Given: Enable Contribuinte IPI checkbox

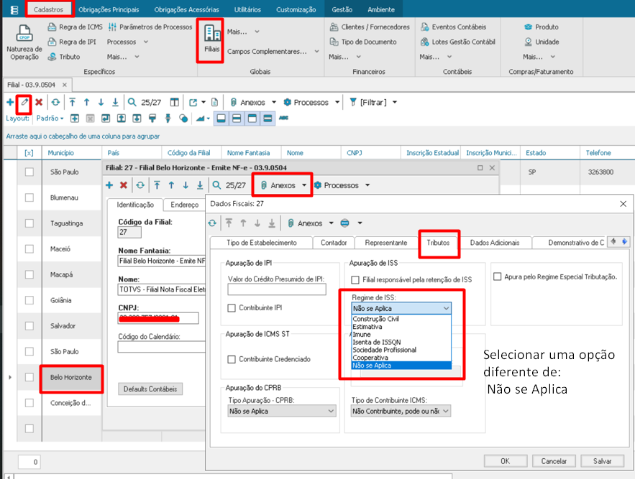Looking at the screenshot, I should pyautogui.click(x=232, y=308).
